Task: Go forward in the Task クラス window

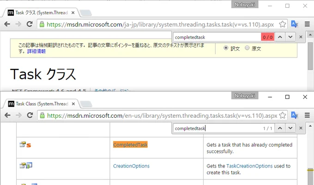Action: (x=18, y=24)
